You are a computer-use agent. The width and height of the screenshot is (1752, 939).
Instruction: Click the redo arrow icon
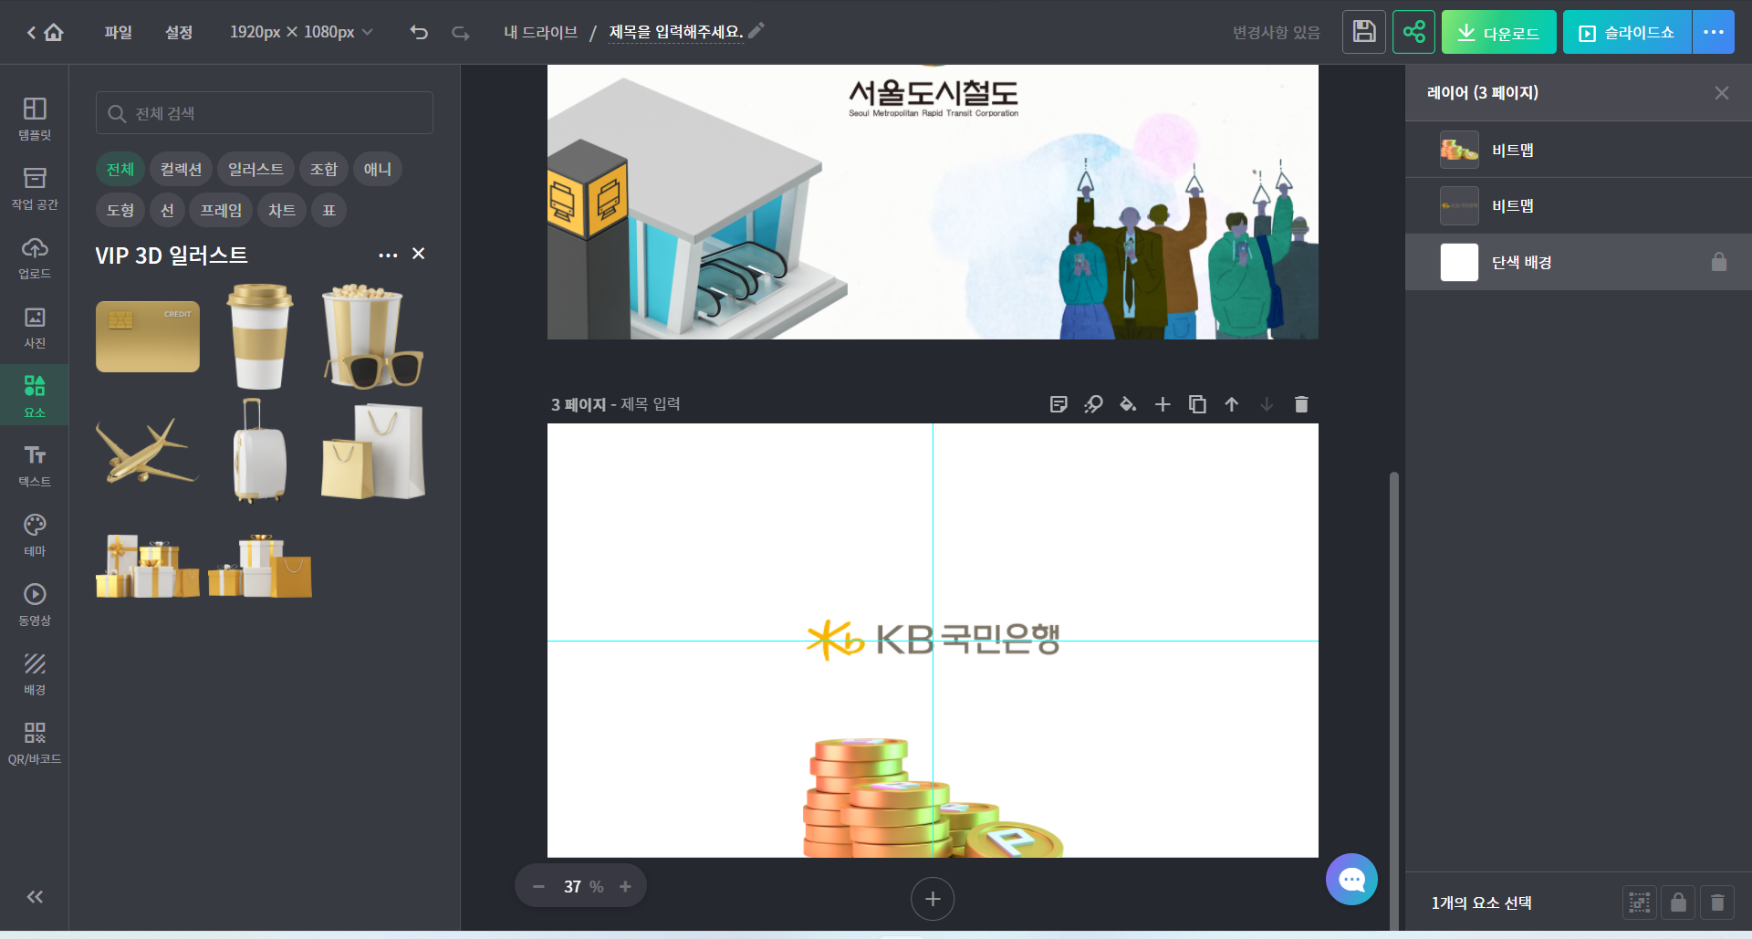(x=461, y=33)
